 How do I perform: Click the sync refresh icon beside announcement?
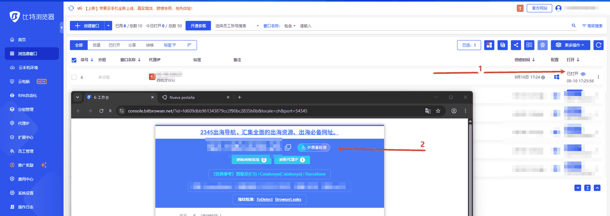click(x=71, y=8)
